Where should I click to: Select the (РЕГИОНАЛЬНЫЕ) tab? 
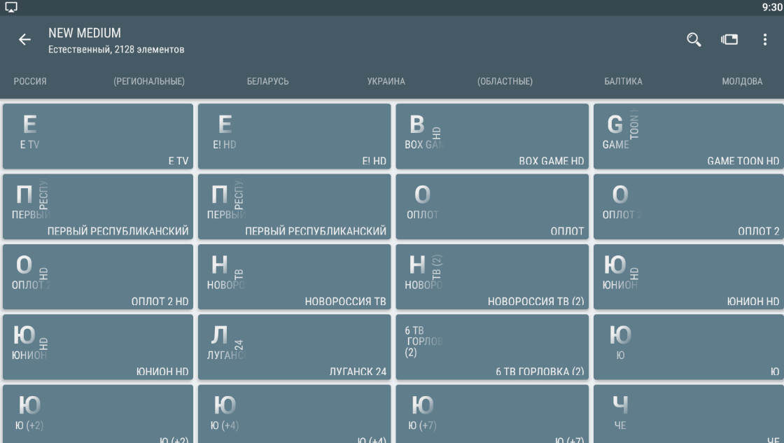coord(149,81)
